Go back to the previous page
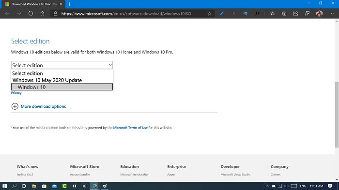The image size is (339, 190). coord(7,14)
